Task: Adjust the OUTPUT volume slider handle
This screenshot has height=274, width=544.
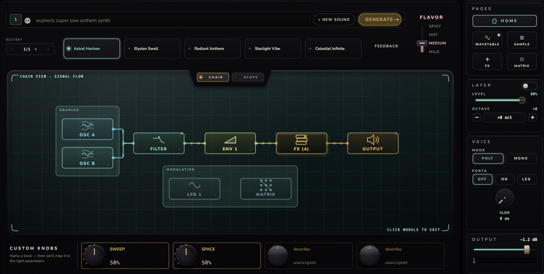Action: 527,249
